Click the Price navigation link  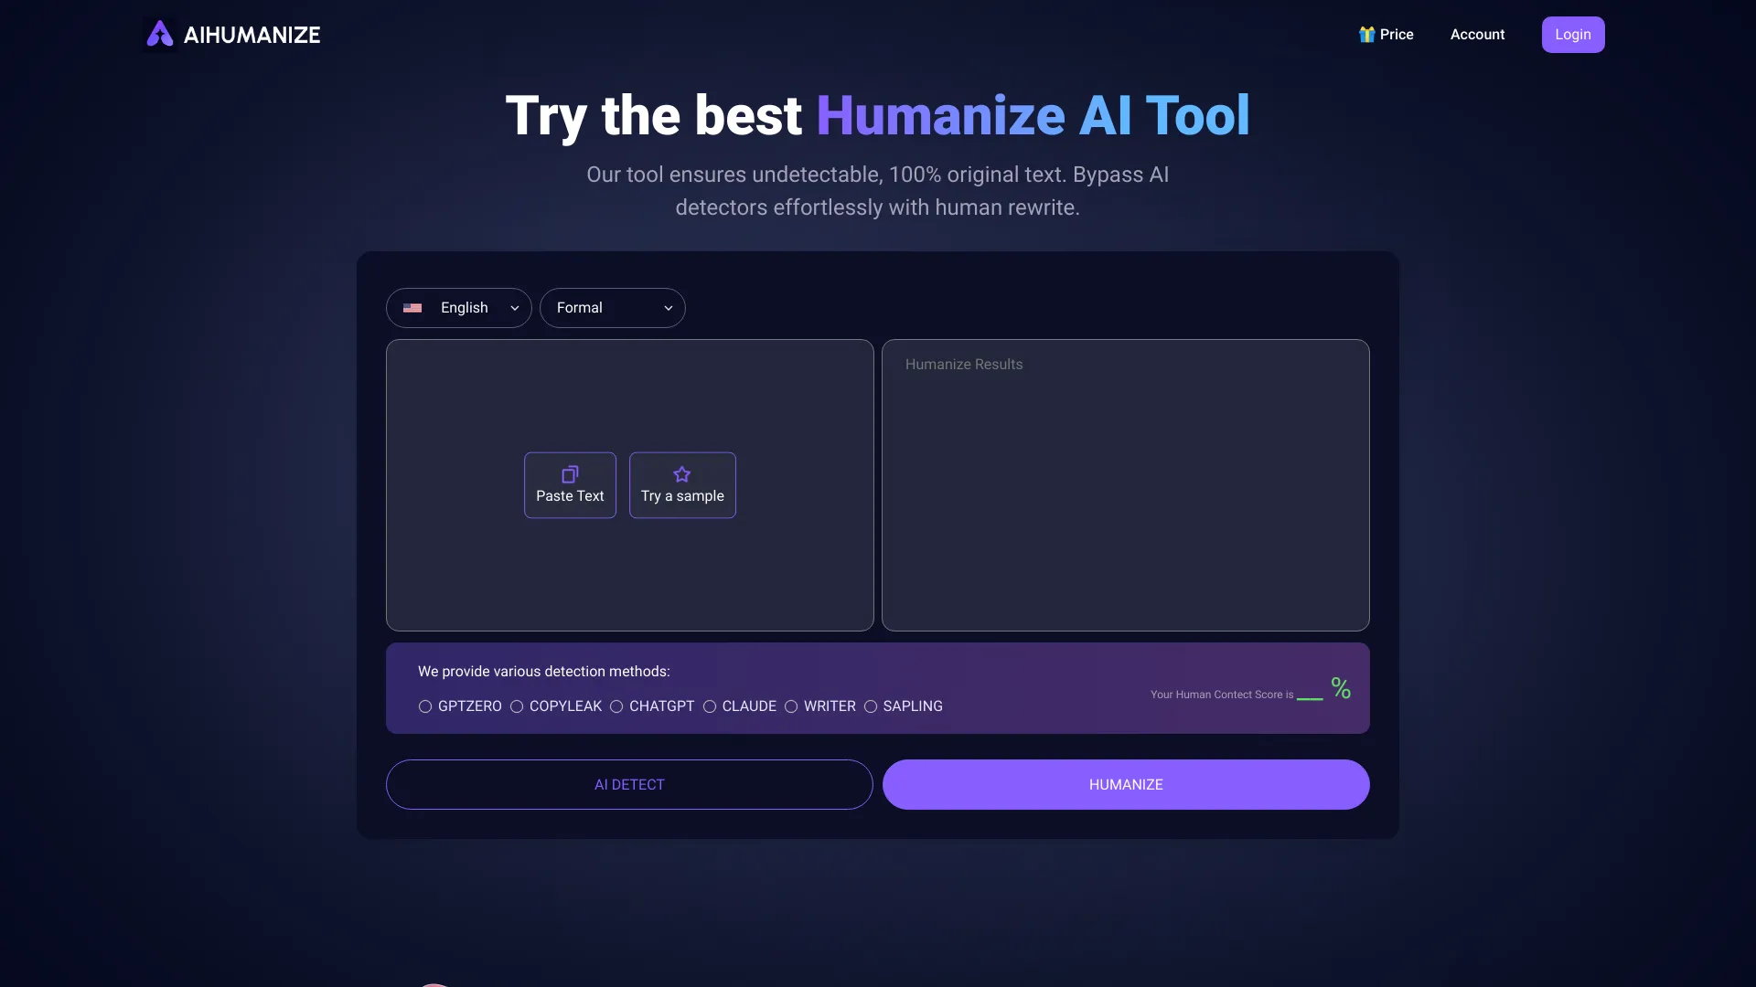coord(1385,34)
